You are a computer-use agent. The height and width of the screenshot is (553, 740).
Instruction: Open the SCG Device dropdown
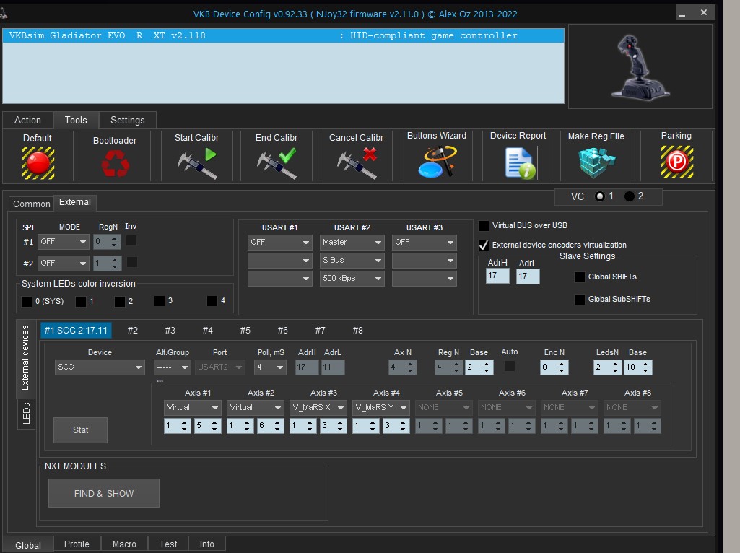pyautogui.click(x=100, y=367)
